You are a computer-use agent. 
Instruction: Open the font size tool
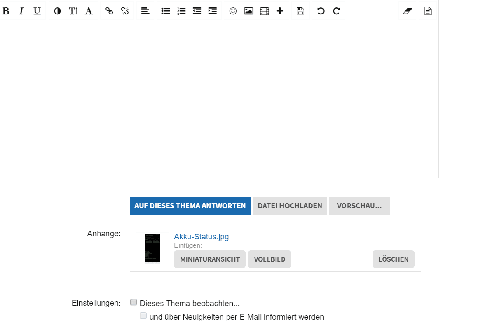pos(73,11)
